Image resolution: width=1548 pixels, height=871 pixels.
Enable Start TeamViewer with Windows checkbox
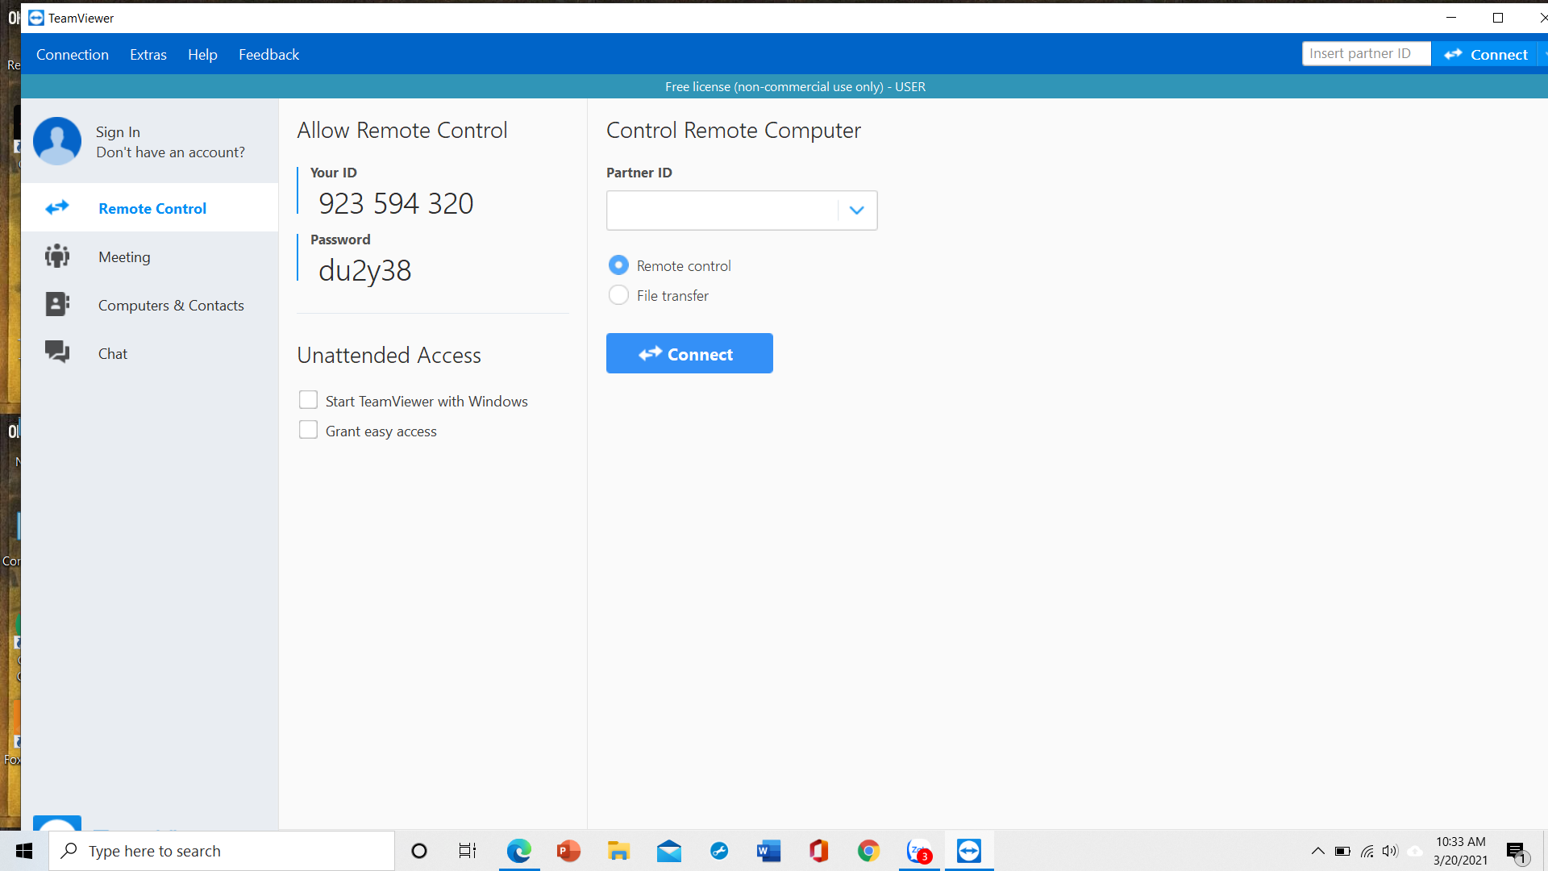[308, 400]
